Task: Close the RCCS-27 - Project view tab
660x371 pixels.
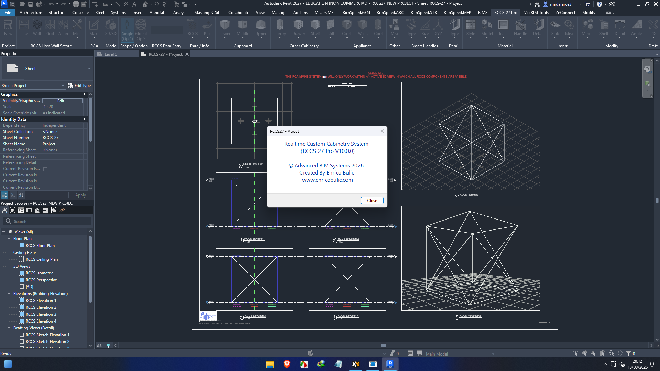Action: tap(187, 54)
